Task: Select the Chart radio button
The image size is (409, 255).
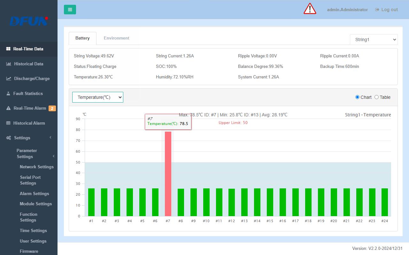Action: tap(357, 97)
